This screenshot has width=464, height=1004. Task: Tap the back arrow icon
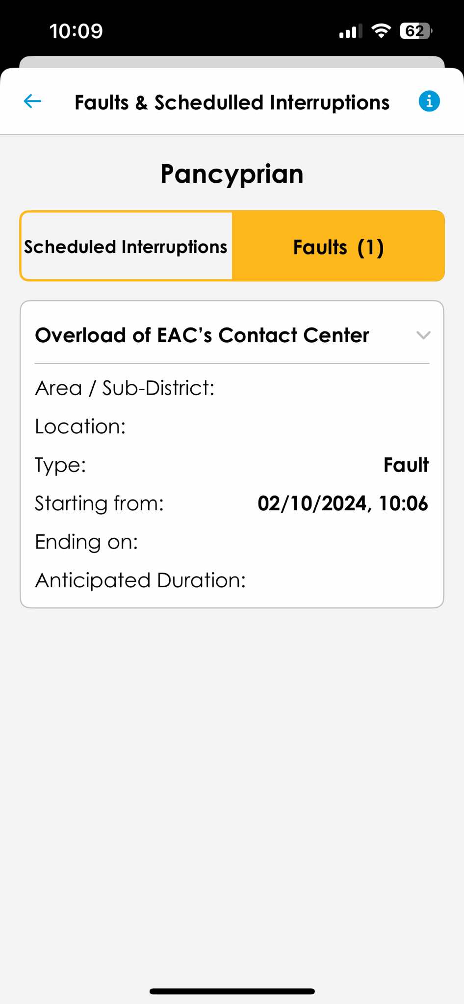click(x=32, y=101)
